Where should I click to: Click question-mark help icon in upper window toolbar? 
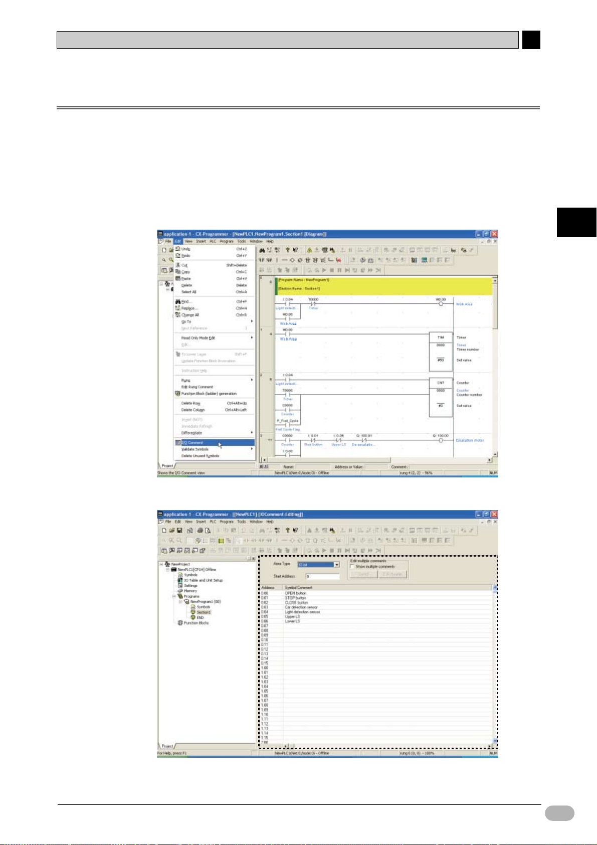click(288, 250)
